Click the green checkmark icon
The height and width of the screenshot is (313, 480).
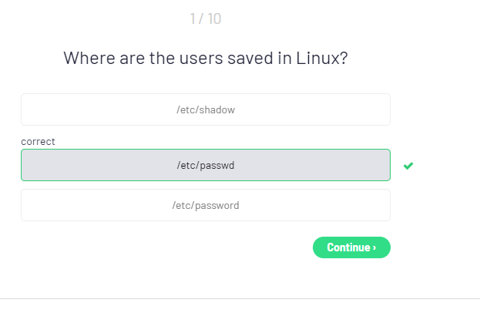coord(408,166)
